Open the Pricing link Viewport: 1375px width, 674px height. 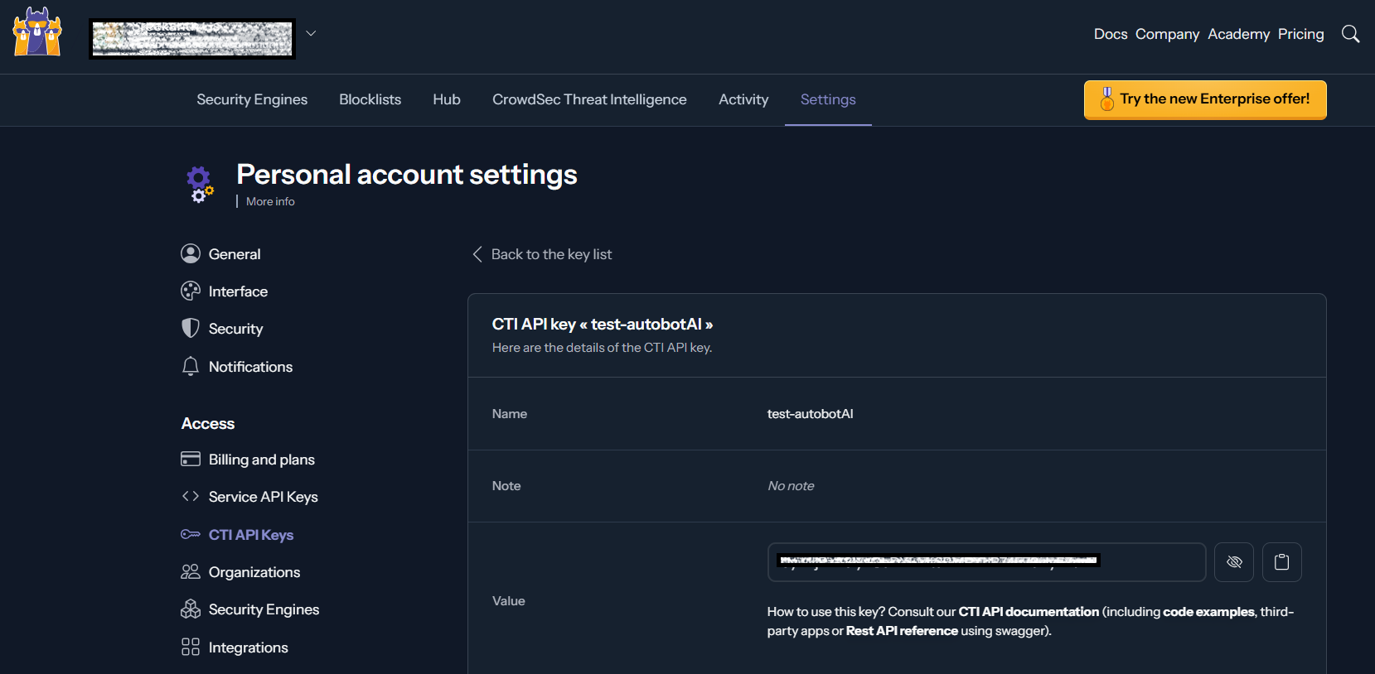click(x=1300, y=34)
